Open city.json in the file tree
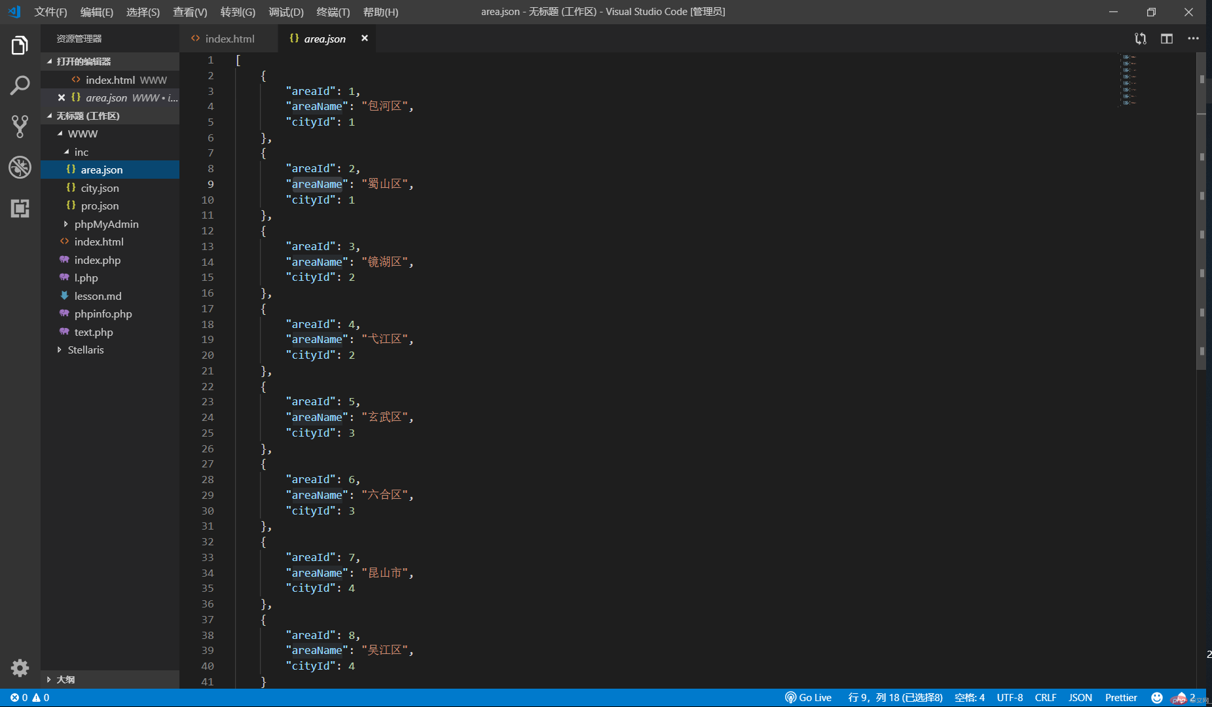1212x707 pixels. 110,188
